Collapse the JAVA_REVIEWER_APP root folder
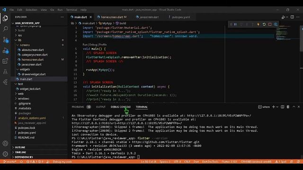 pyautogui.click(x=27, y=23)
